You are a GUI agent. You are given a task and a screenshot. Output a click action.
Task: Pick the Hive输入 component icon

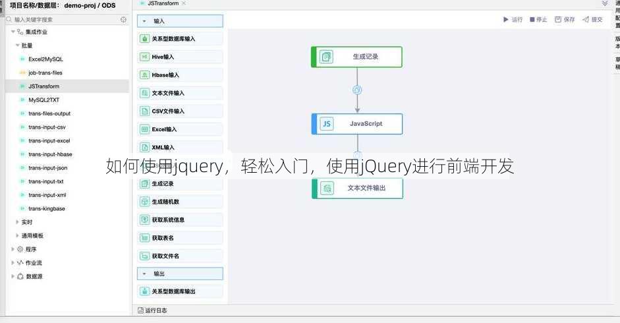coord(145,57)
